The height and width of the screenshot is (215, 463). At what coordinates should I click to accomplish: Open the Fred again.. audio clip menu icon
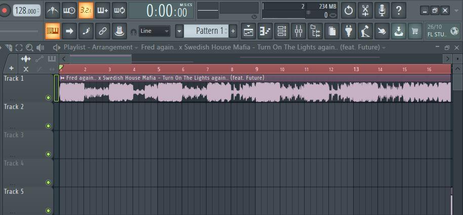(62, 78)
